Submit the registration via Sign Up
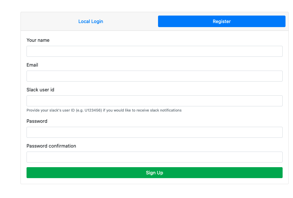The image size is (293, 198). [x=154, y=172]
